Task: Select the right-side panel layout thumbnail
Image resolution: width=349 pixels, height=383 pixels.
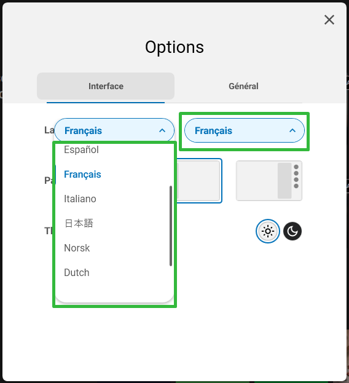Action: tap(269, 181)
